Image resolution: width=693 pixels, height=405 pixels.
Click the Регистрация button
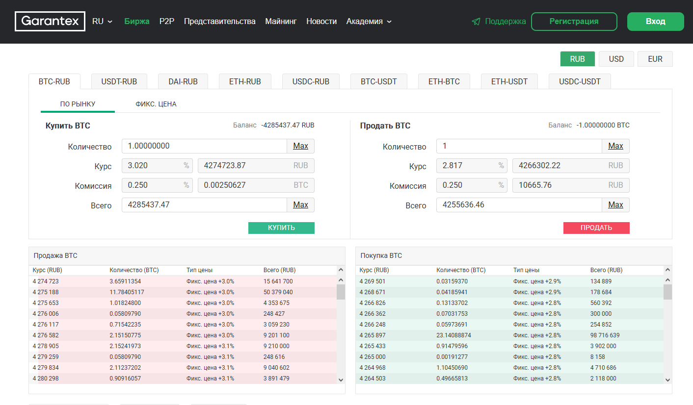click(x=574, y=22)
